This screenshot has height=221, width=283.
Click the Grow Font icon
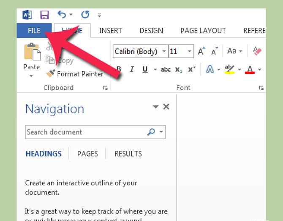click(x=201, y=51)
